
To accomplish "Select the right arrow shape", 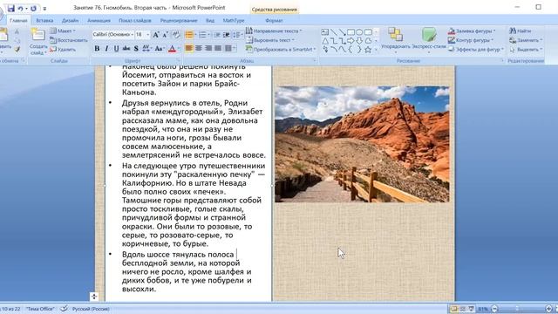I will (x=350, y=41).
